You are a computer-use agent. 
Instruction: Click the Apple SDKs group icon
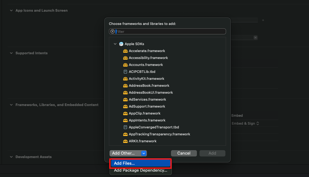point(121,44)
